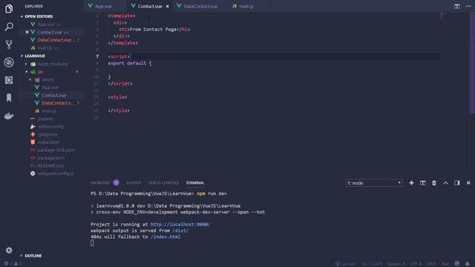This screenshot has height=267, width=475.
Task: Open the Explorer view icon
Action: tap(9, 8)
